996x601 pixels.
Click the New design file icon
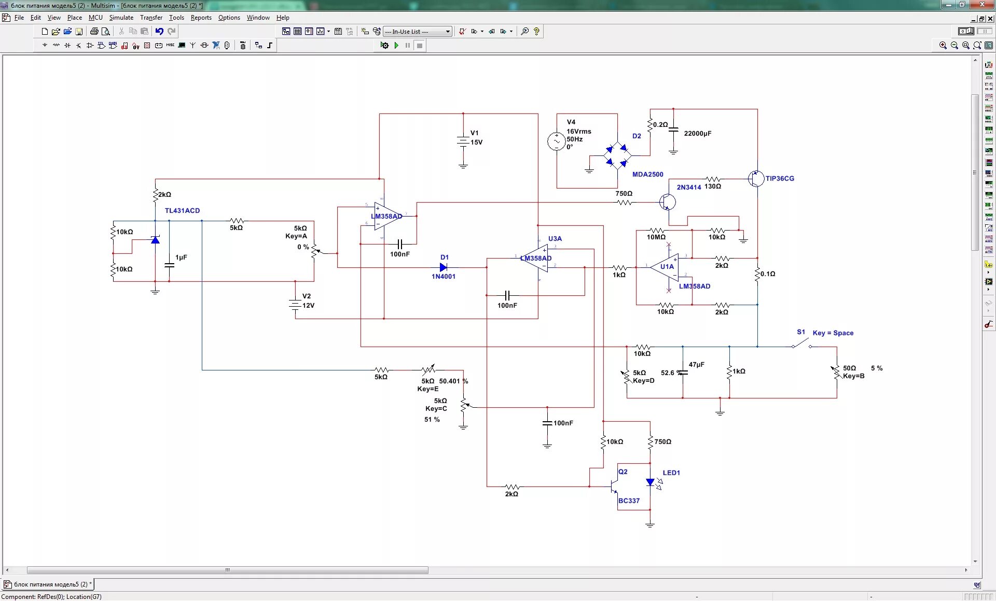[x=45, y=32]
